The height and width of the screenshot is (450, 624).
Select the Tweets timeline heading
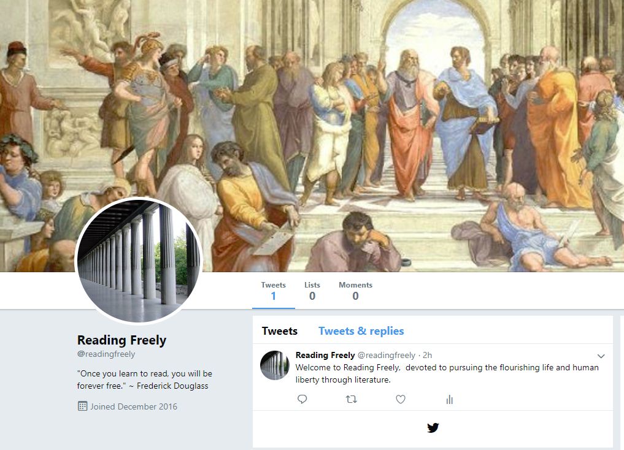(279, 330)
